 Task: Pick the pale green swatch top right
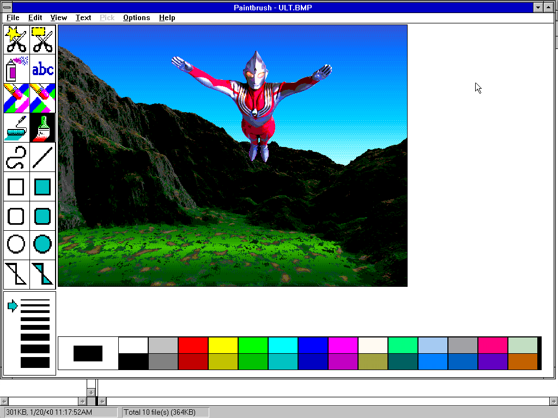[x=523, y=345]
